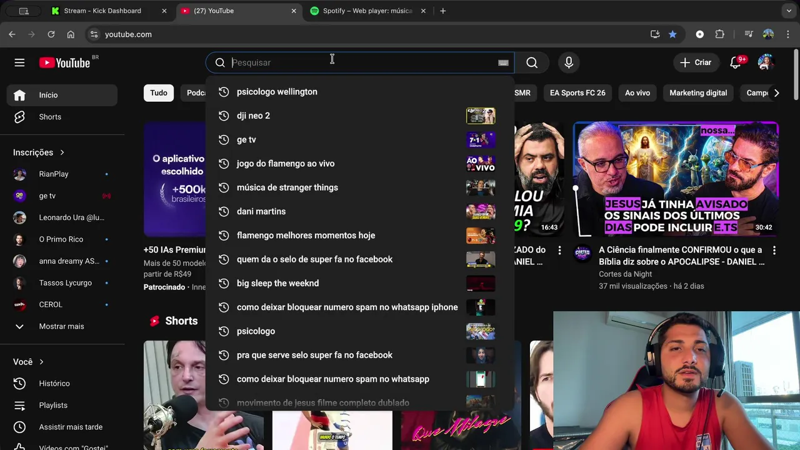Open the YouTube hamburger guide menu
The height and width of the screenshot is (450, 800).
[19, 62]
